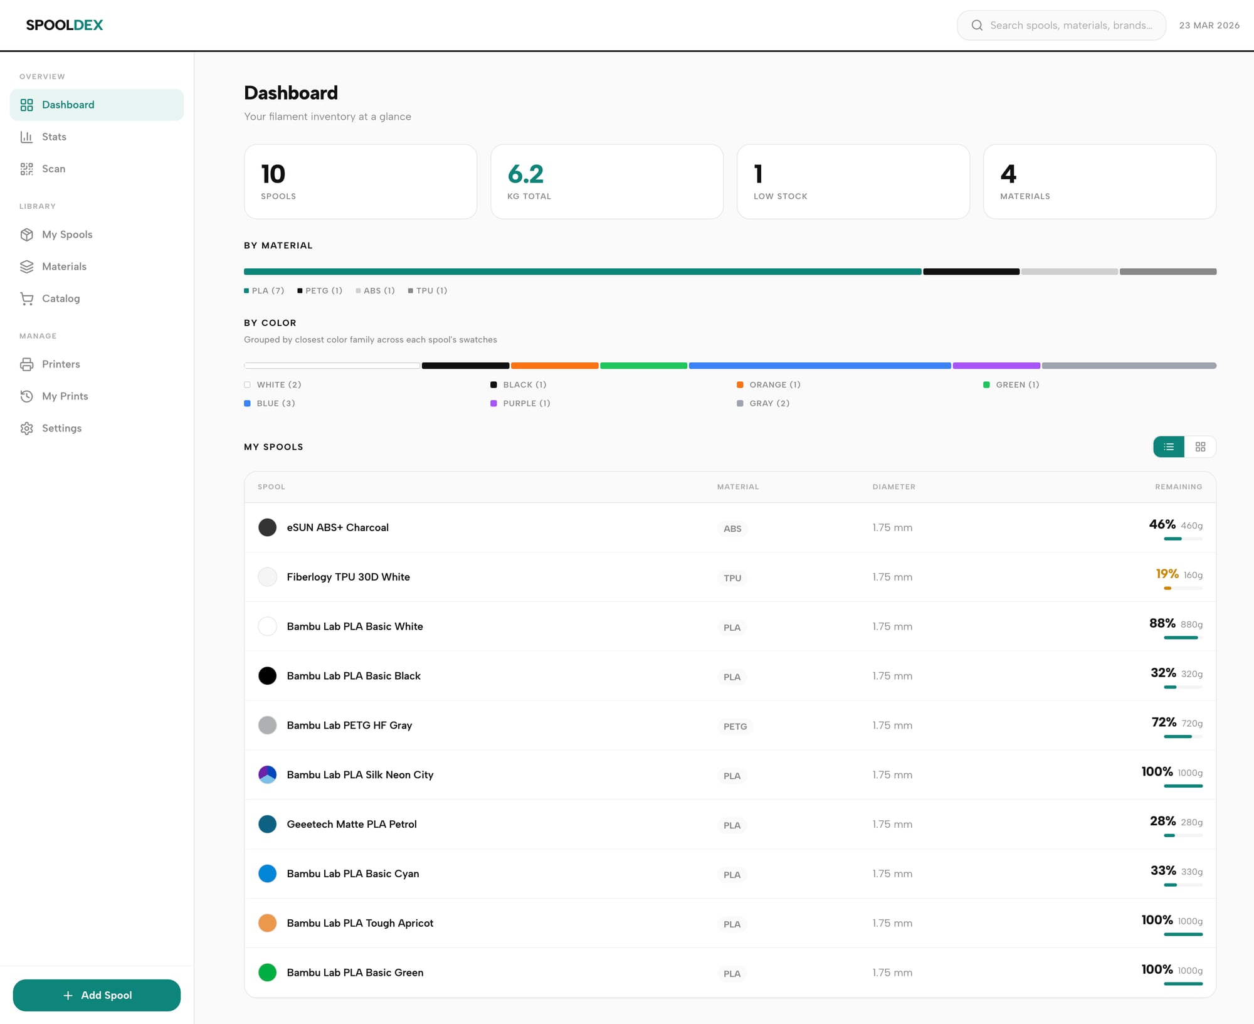Open the Fiberlogy TPU 30D White row

pos(348,577)
